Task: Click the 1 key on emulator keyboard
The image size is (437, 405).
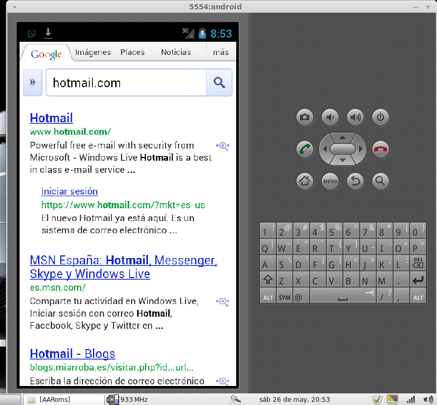Action: tap(268, 231)
